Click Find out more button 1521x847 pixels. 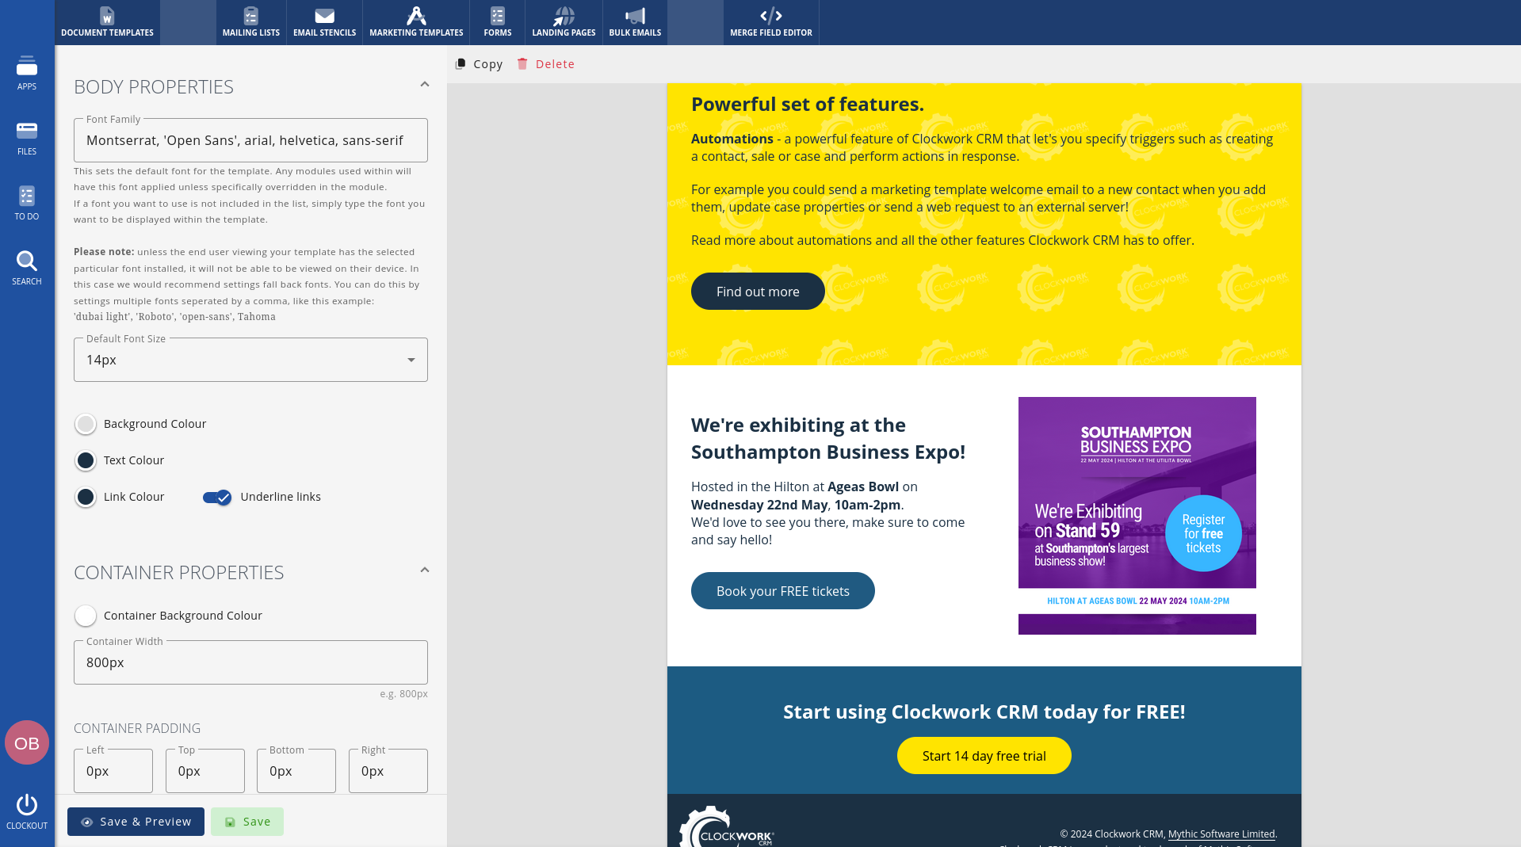click(758, 292)
